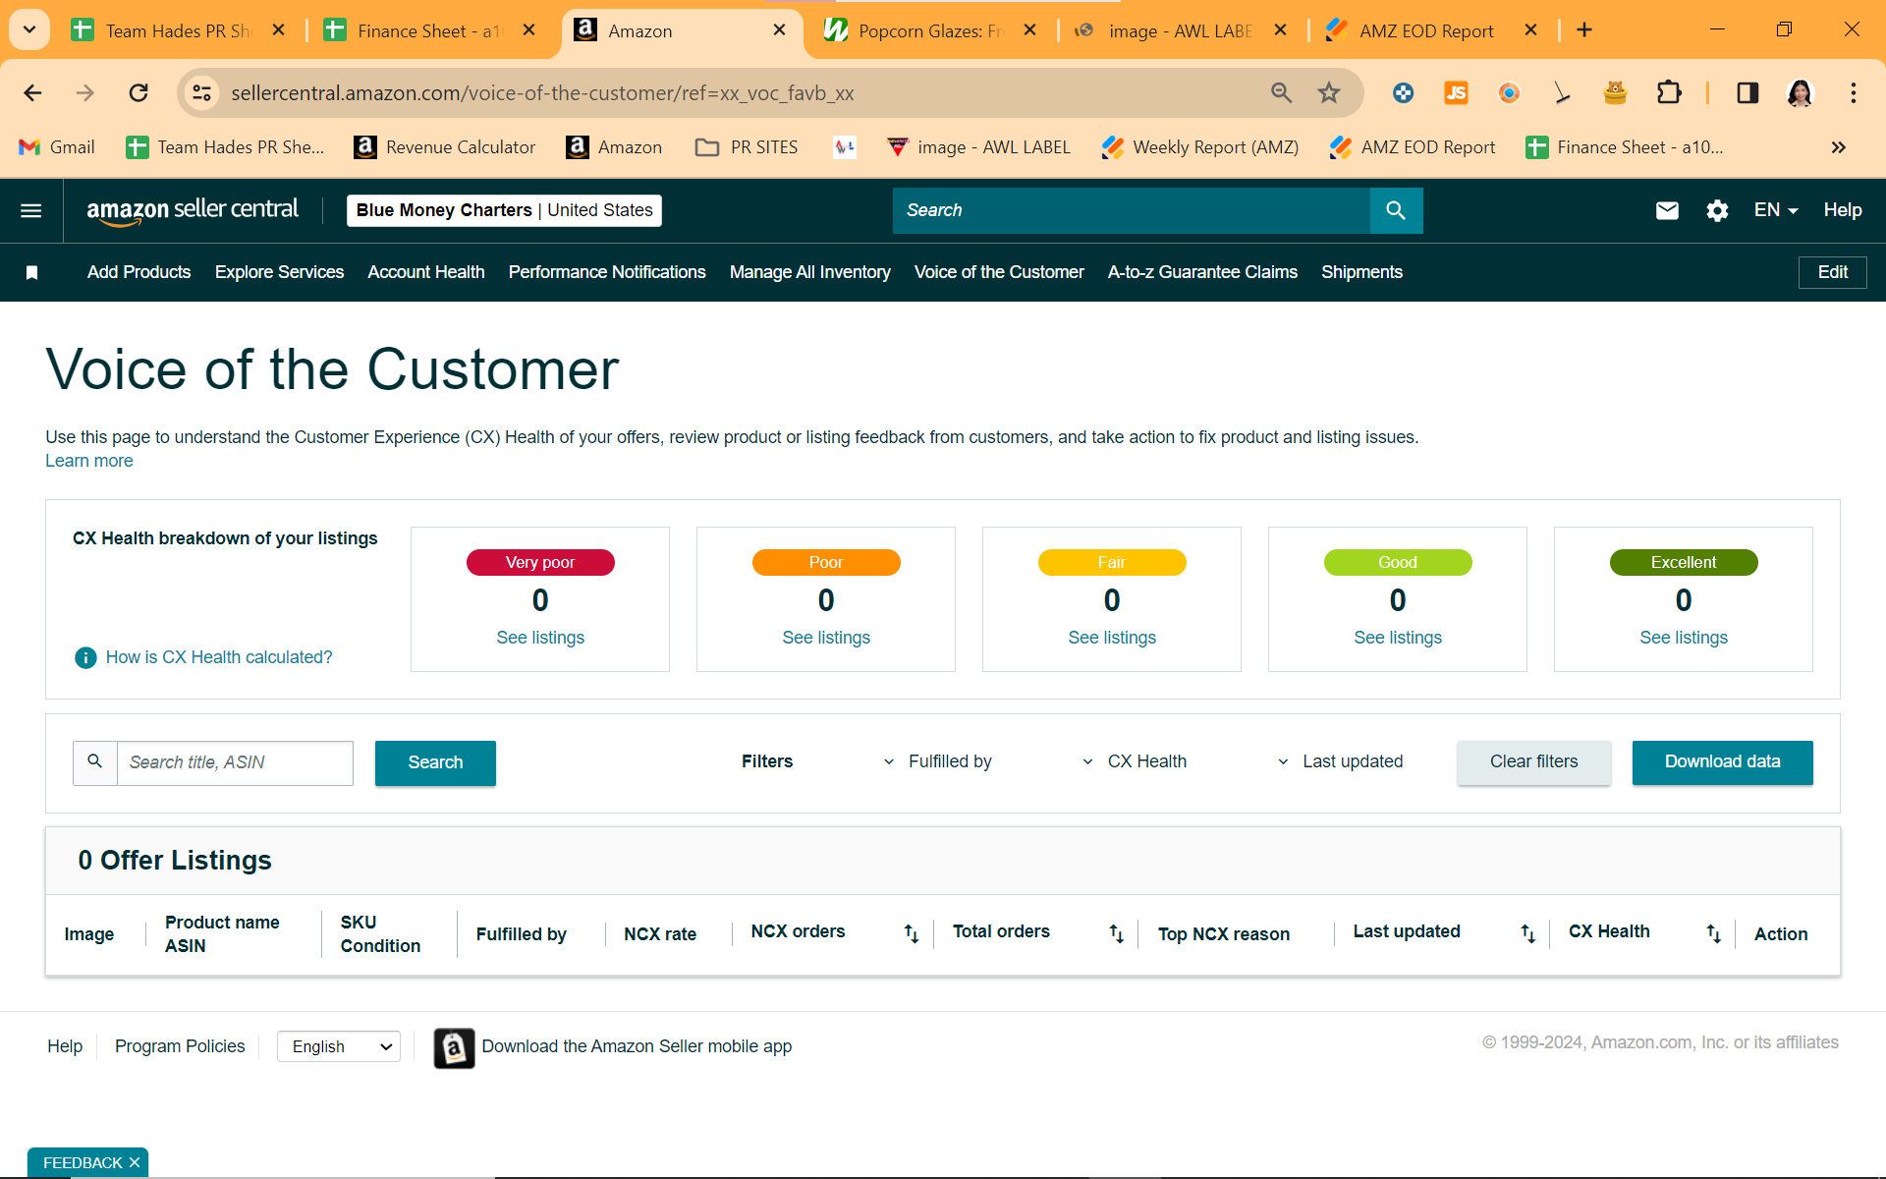Open Program Policies footer link
1886x1179 pixels.
point(180,1047)
